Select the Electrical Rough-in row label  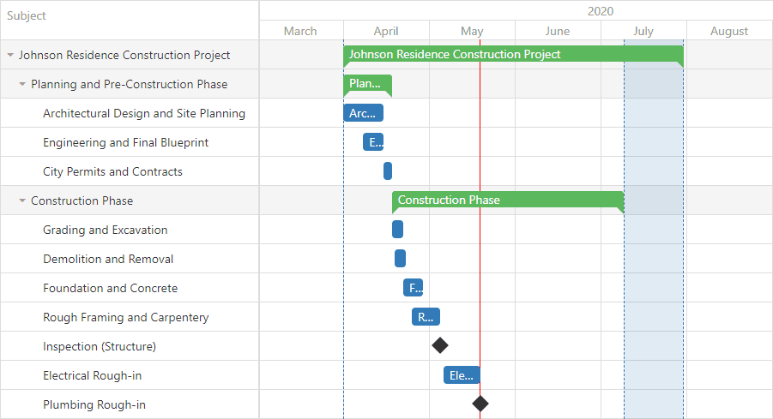point(92,375)
